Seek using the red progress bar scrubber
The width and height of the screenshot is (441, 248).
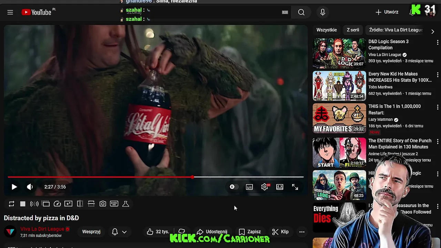coord(192,177)
